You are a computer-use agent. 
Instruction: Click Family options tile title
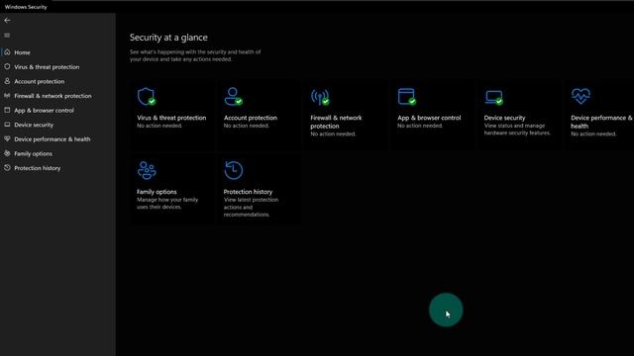click(157, 192)
